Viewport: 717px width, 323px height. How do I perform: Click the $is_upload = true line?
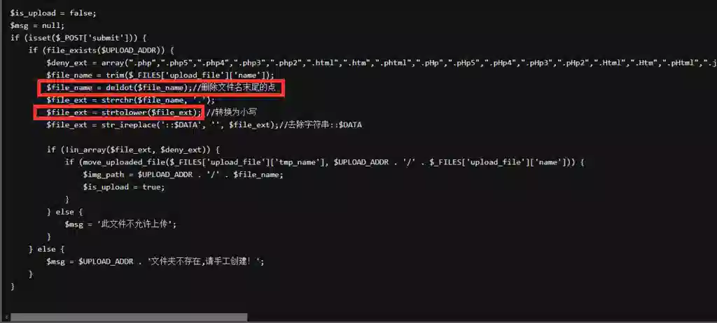coord(123,187)
